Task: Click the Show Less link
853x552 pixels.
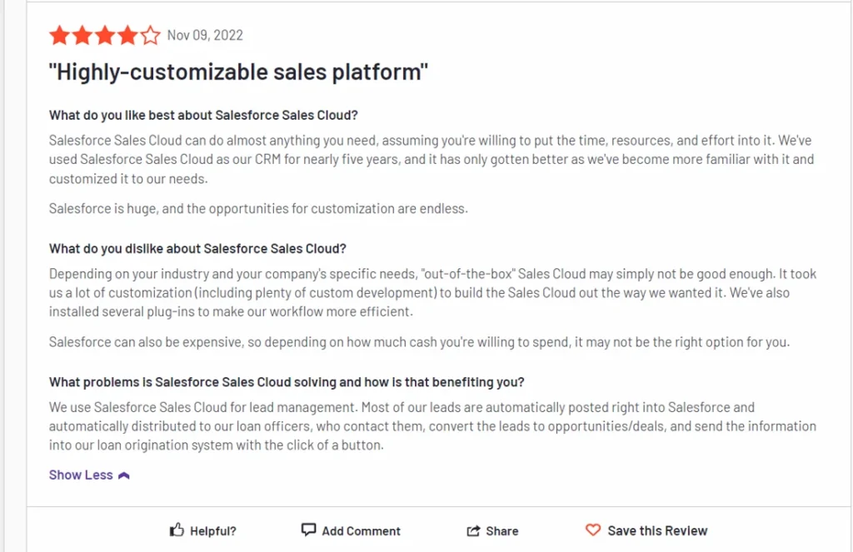Action: (x=81, y=475)
